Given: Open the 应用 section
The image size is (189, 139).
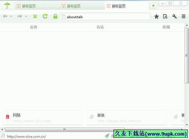Looking at the screenshot, I should pyautogui.click(x=33, y=27).
